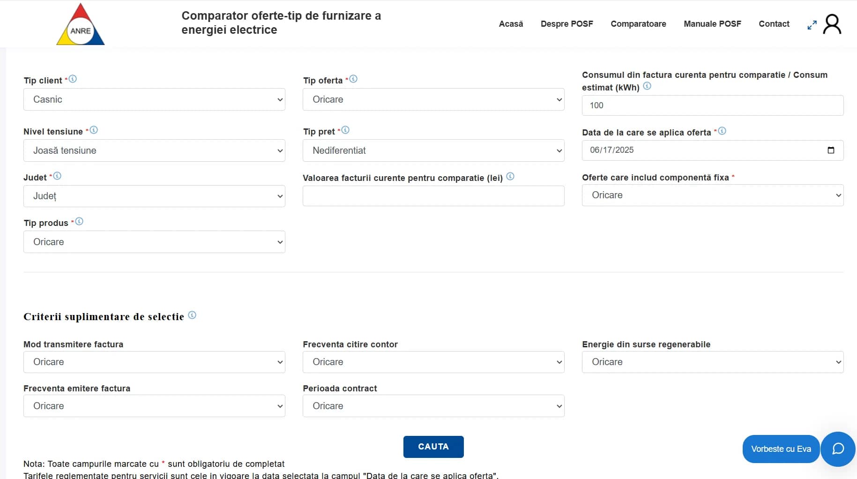Click the consumption kWh field showing 100
This screenshot has width=857, height=479.
click(x=713, y=105)
